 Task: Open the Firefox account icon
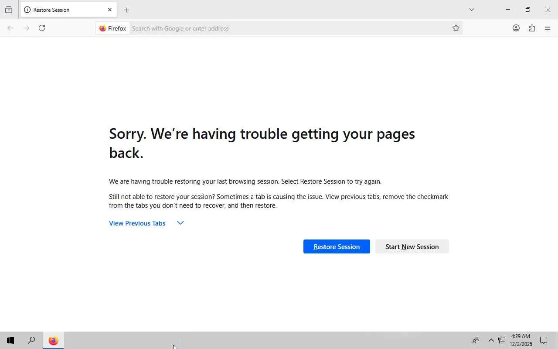(516, 28)
